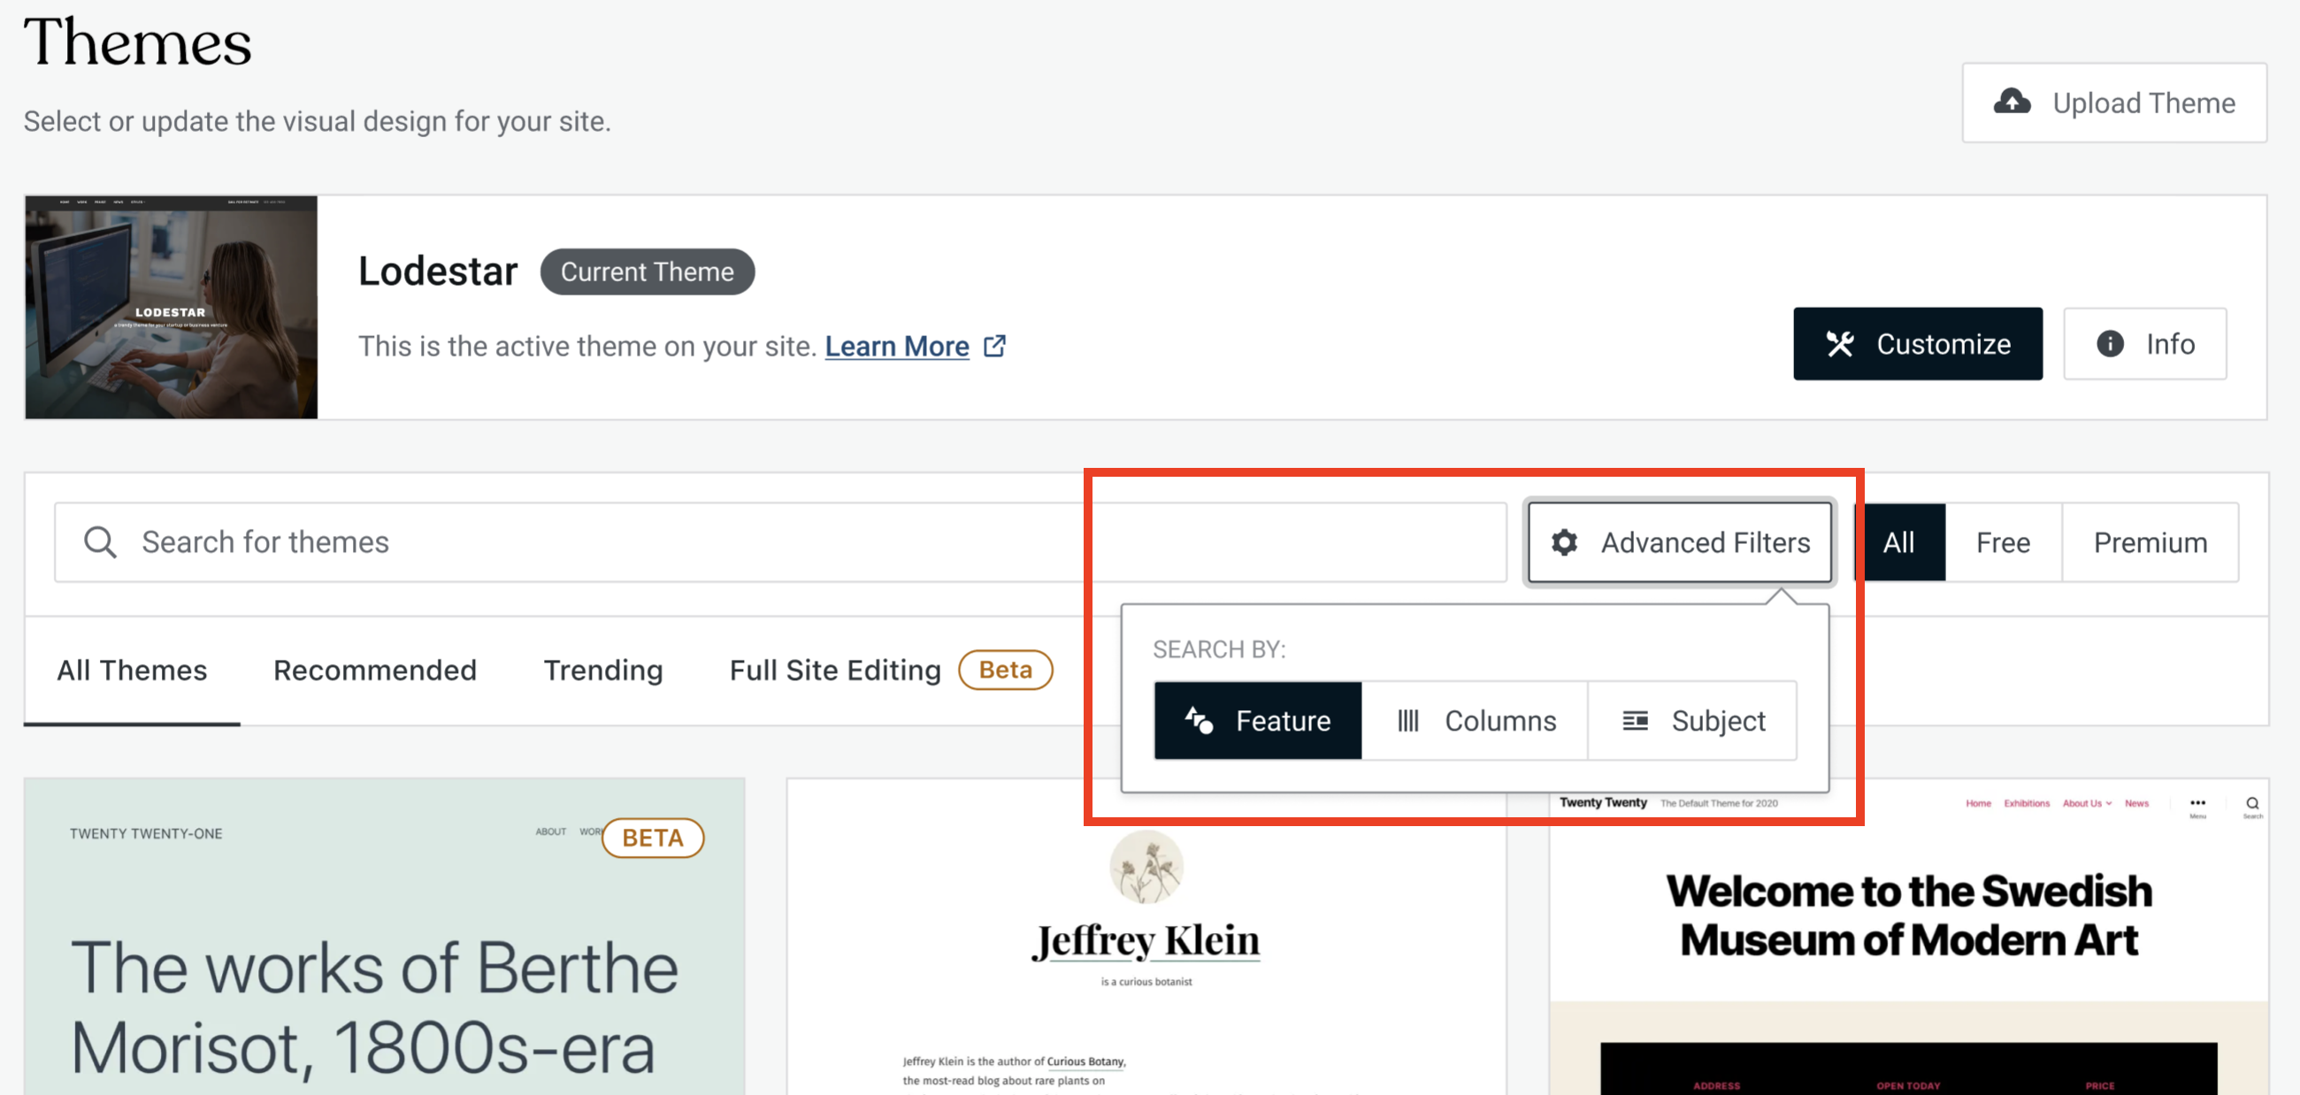Click the Columns bars icon
The height and width of the screenshot is (1095, 2300).
1407,720
